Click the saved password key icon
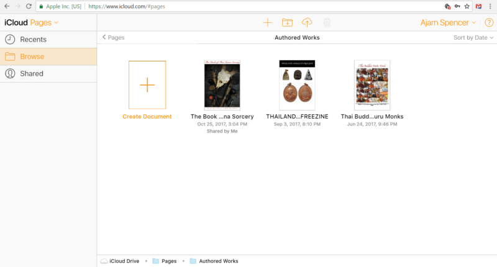The height and width of the screenshot is (267, 497). tap(457, 6)
